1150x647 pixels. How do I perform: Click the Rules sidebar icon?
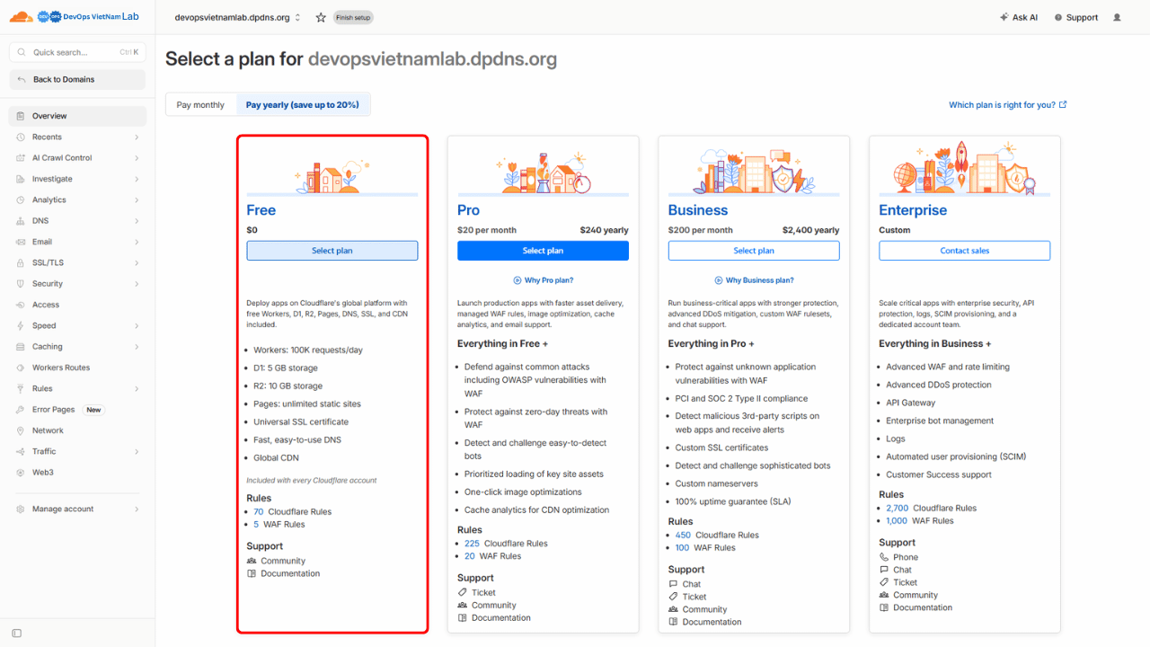point(22,388)
